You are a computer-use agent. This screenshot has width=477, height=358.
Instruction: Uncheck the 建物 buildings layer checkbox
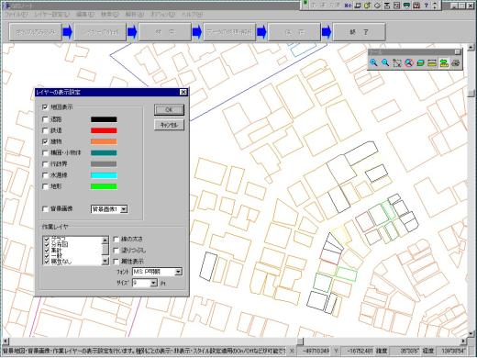pyautogui.click(x=45, y=141)
